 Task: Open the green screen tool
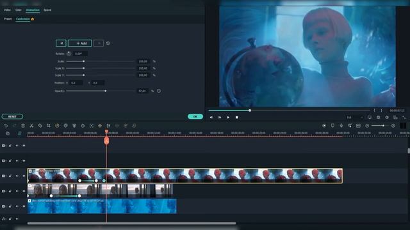tap(74, 126)
